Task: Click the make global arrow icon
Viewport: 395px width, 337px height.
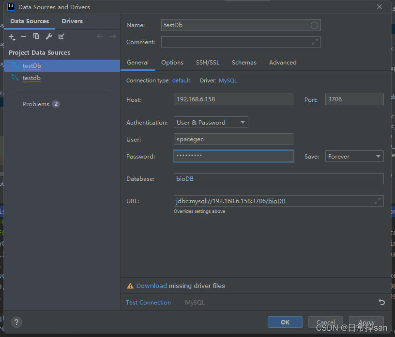Action: point(61,36)
